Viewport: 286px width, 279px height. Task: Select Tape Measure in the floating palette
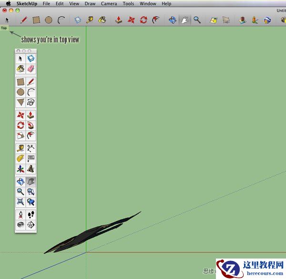[x=20, y=149]
